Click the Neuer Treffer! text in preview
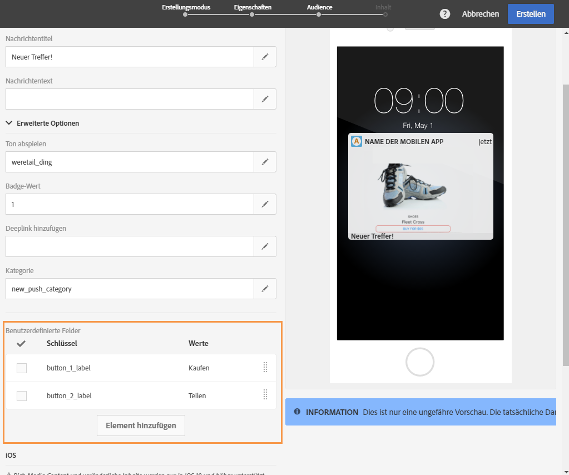Screen dimensions: 569x475 click(x=372, y=236)
